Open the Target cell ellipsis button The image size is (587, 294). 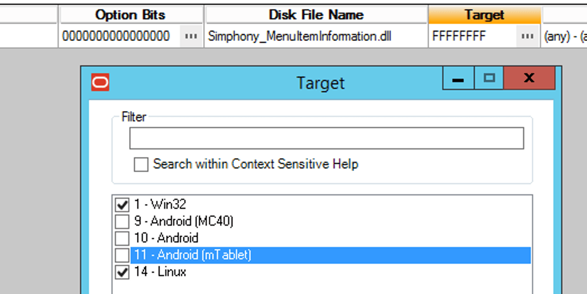click(x=527, y=36)
